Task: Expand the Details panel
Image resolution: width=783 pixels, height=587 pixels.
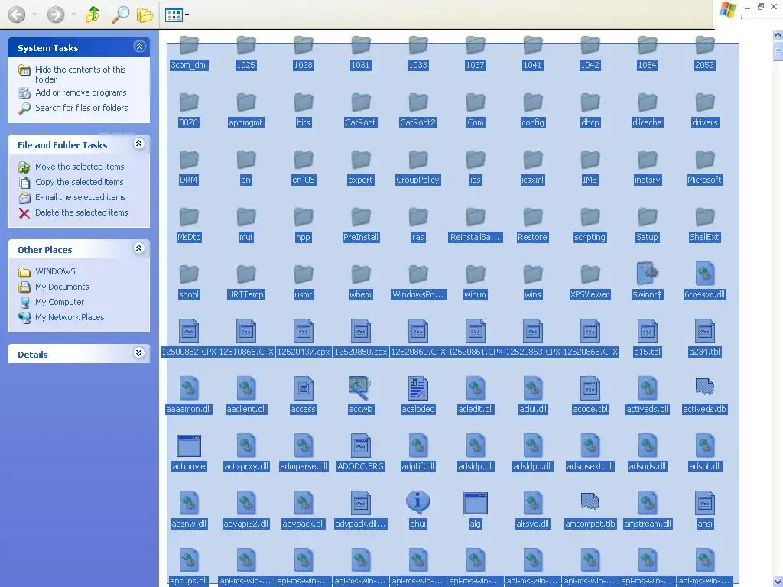Action: pyautogui.click(x=139, y=353)
